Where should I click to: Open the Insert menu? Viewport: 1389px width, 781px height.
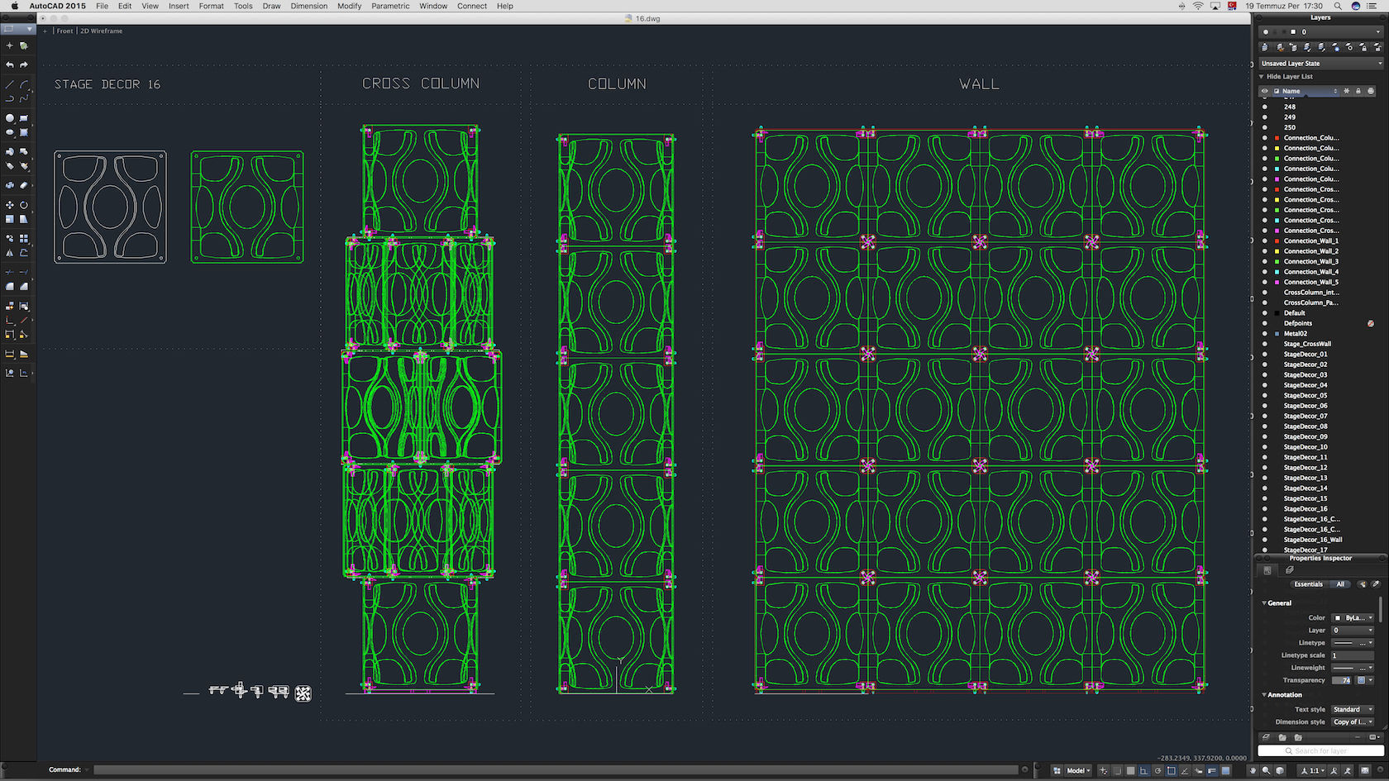pyautogui.click(x=179, y=6)
